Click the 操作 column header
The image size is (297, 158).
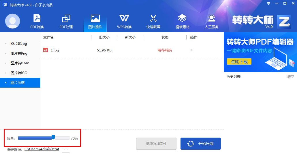193,37
